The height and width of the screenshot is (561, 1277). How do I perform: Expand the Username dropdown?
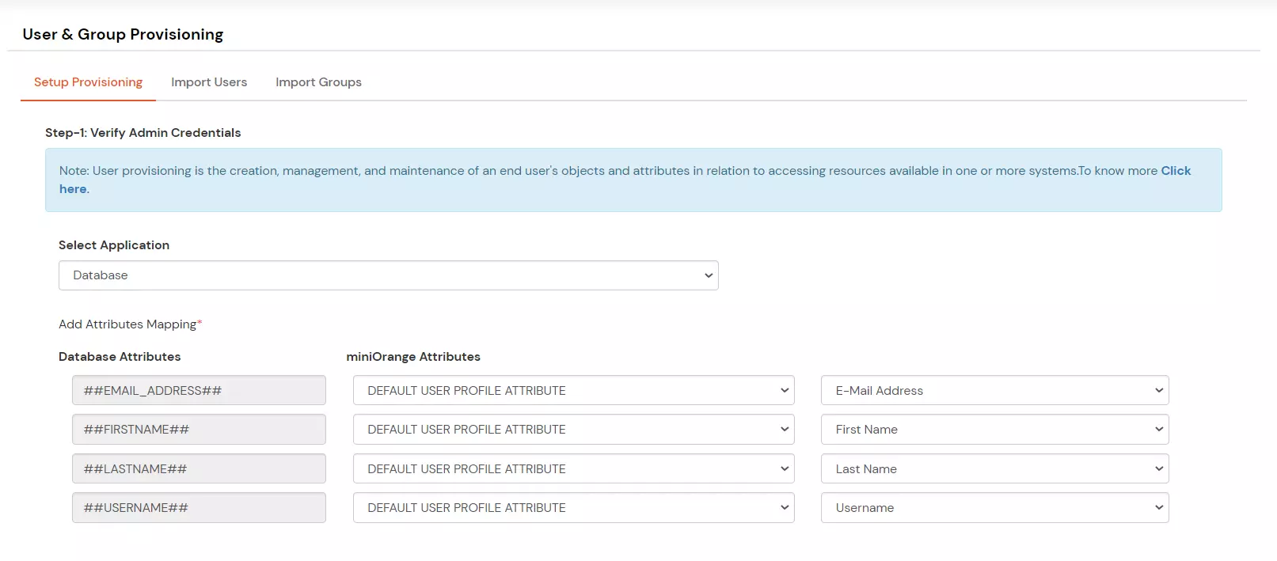[x=994, y=507]
